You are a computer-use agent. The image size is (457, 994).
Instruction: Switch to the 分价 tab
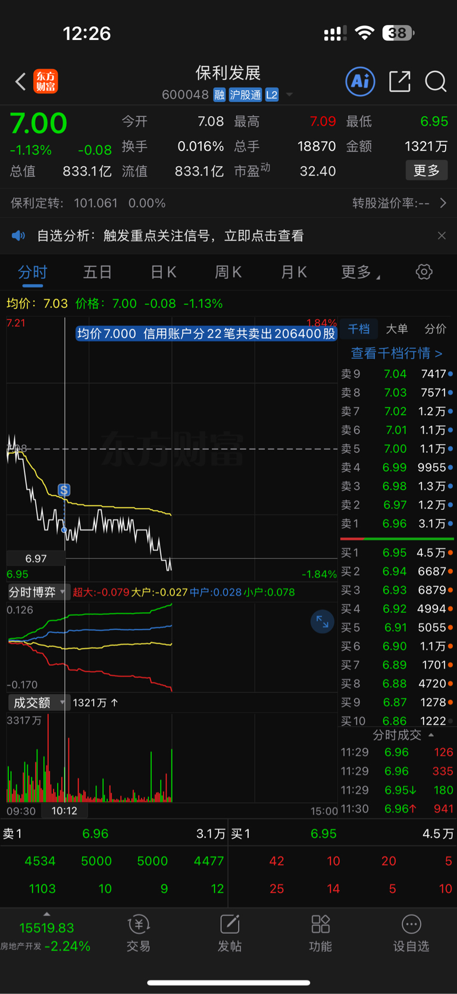(x=435, y=329)
